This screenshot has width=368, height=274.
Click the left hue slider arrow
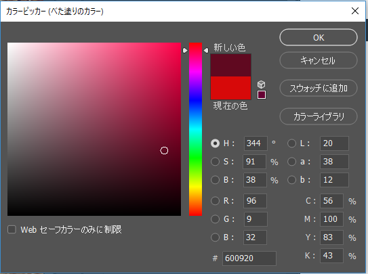coord(185,50)
